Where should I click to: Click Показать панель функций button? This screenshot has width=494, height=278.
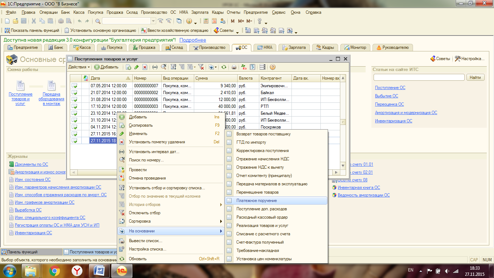pos(32,30)
